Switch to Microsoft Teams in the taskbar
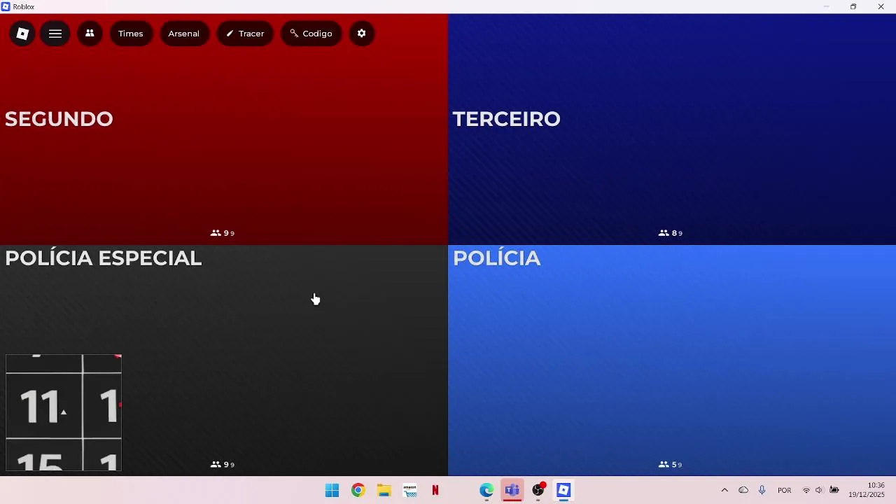896x504 pixels. [512, 491]
